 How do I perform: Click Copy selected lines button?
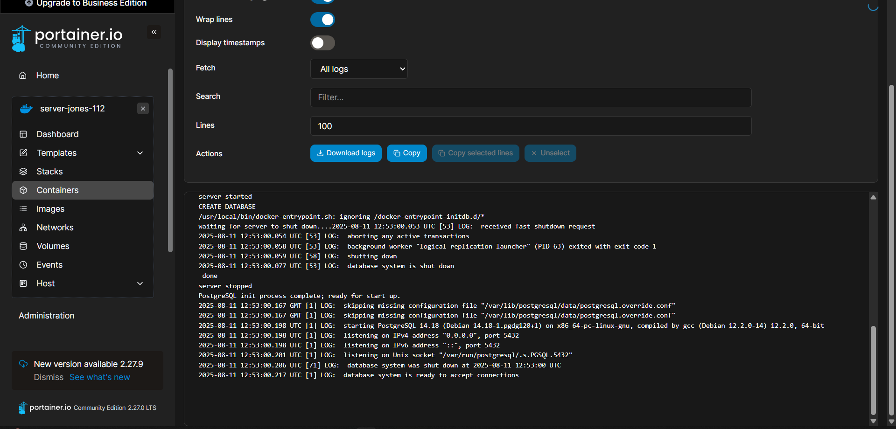pos(476,153)
